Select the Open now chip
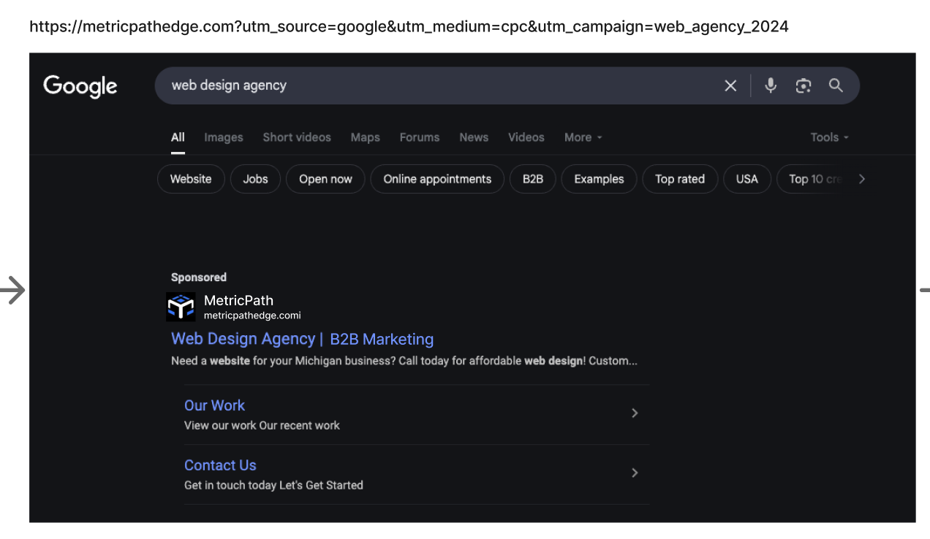This screenshot has height=539, width=930. (325, 179)
